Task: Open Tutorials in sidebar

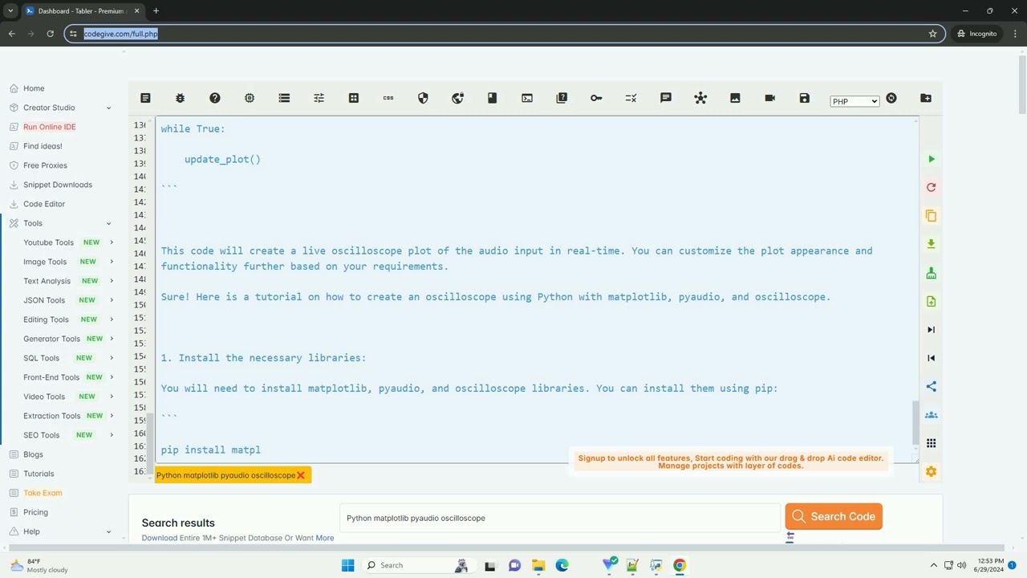Action: coord(39,474)
